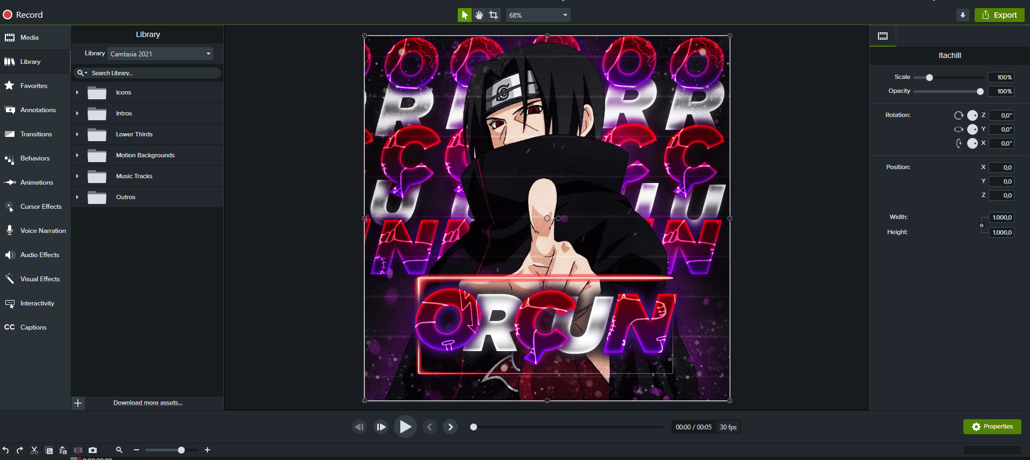Screen dimensions: 1030x460
Task: Open the Transitions tab
Action: pyautogui.click(x=35, y=134)
